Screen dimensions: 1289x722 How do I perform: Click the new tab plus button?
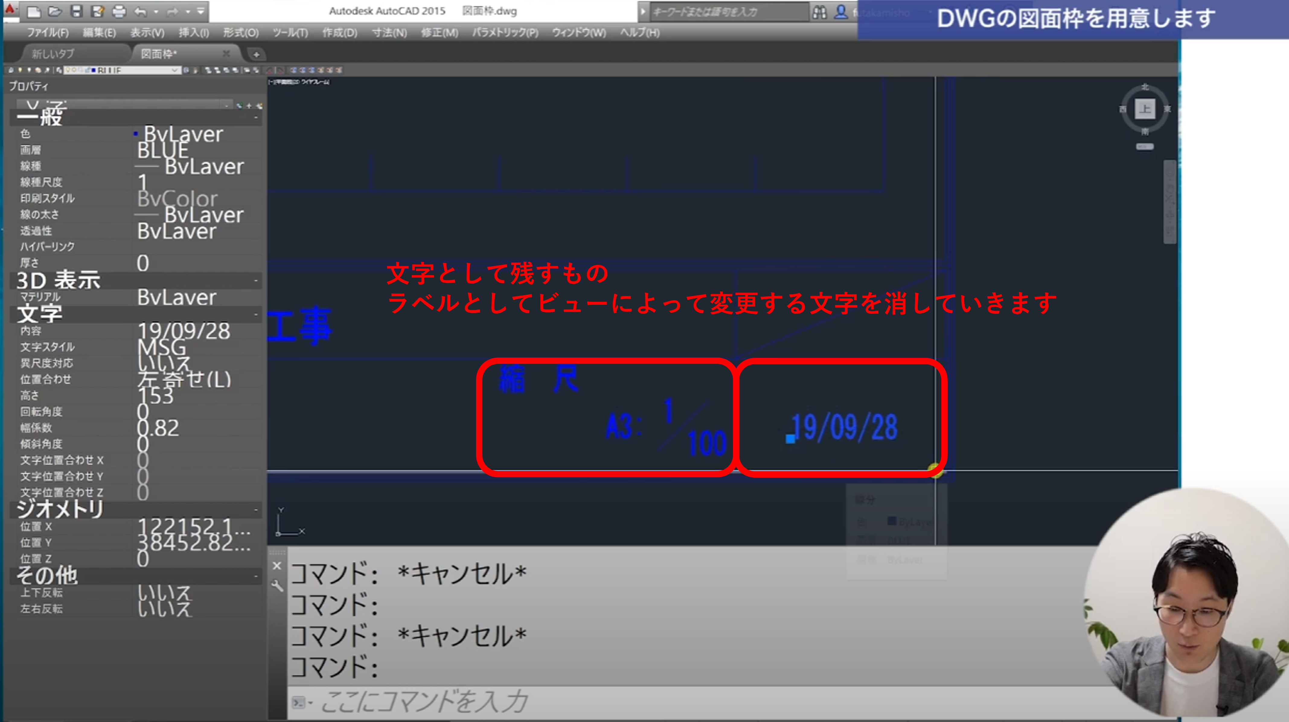pos(256,54)
